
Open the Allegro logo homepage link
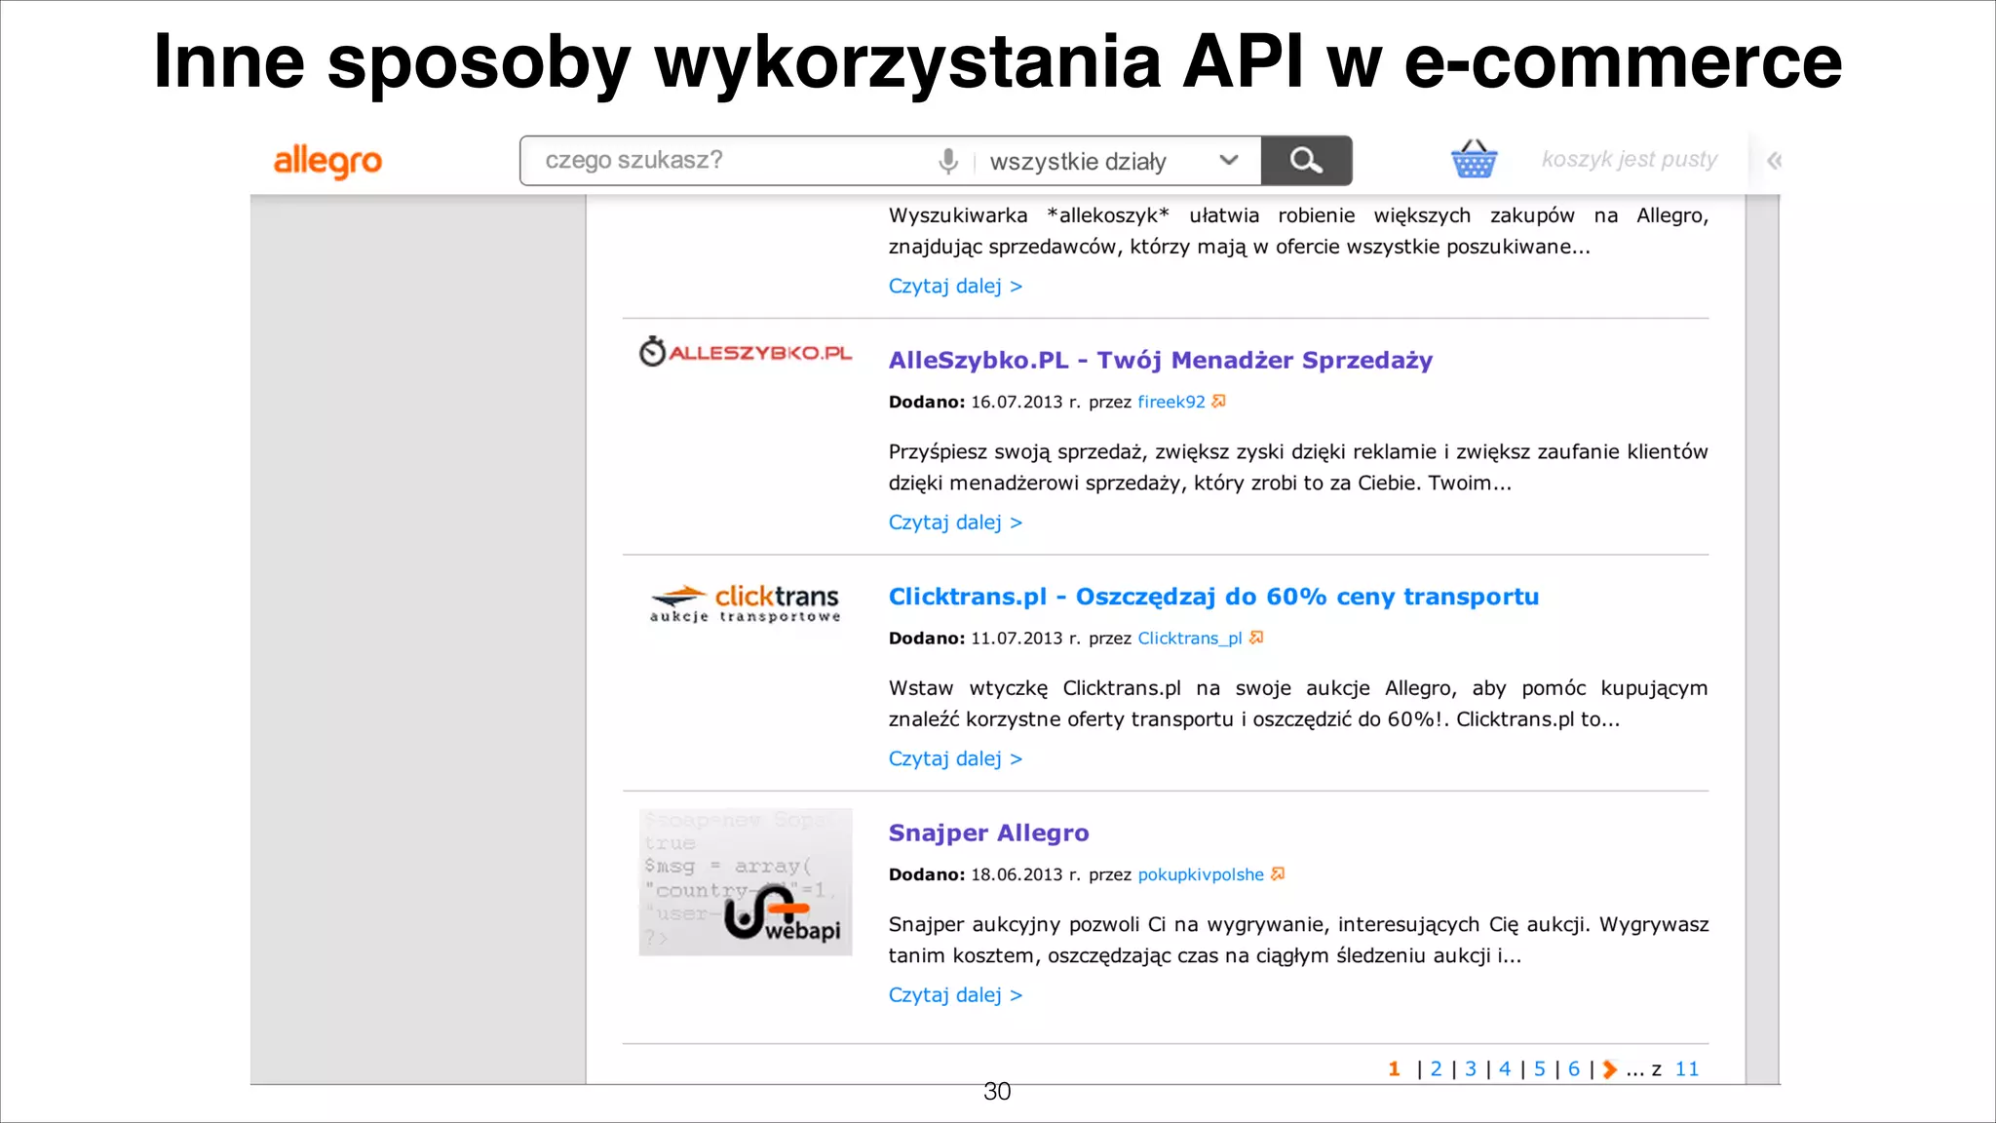(x=327, y=162)
